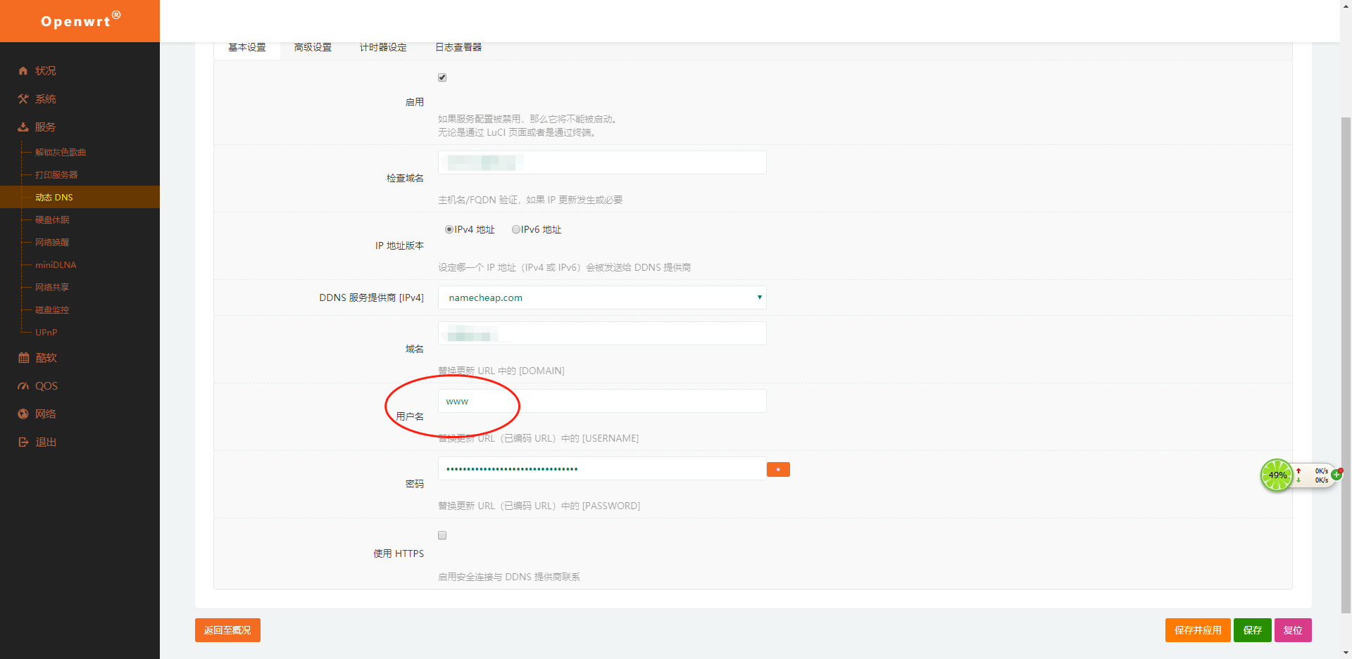Expand the namecheap.com provider list arrow
The width and height of the screenshot is (1352, 659).
759,297
